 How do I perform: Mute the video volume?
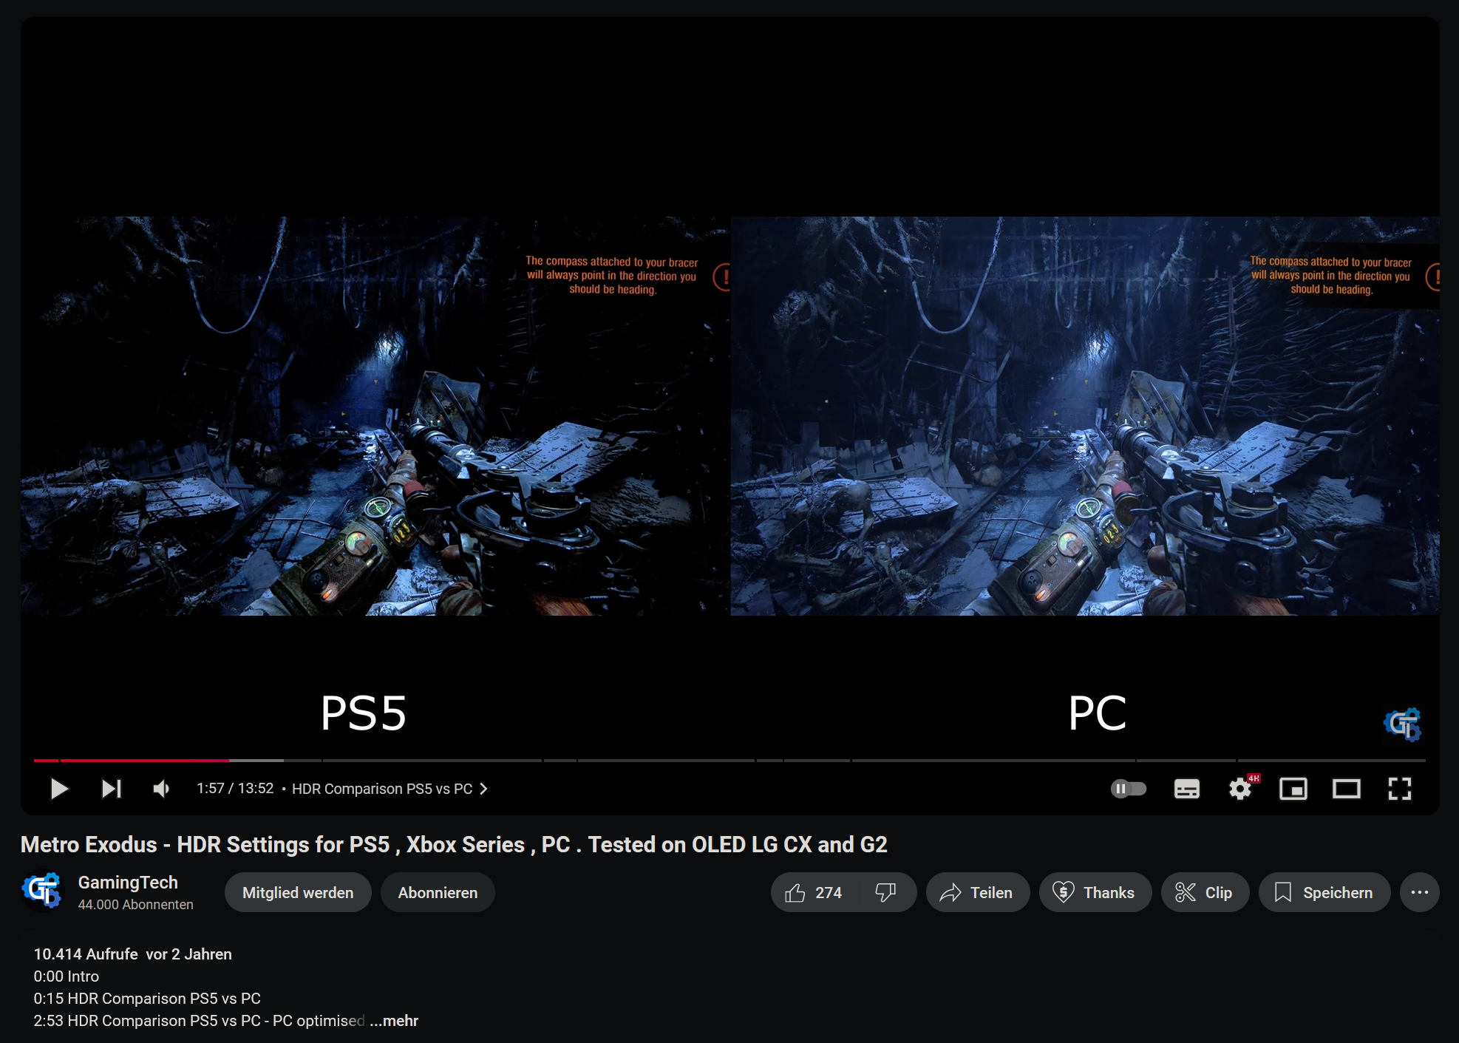pyautogui.click(x=161, y=789)
